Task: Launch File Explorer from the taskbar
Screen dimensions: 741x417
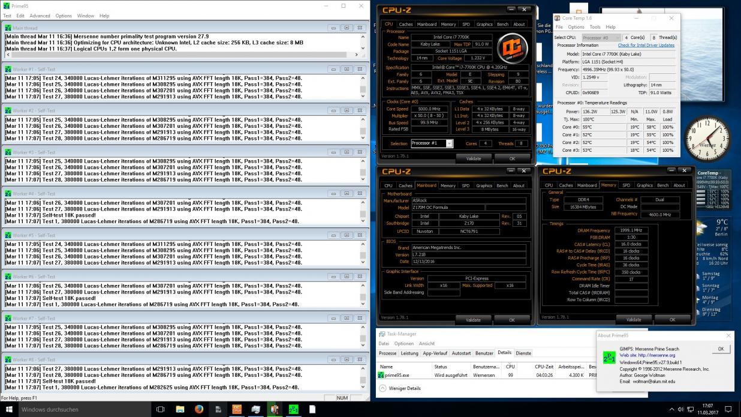Action: click(180, 409)
